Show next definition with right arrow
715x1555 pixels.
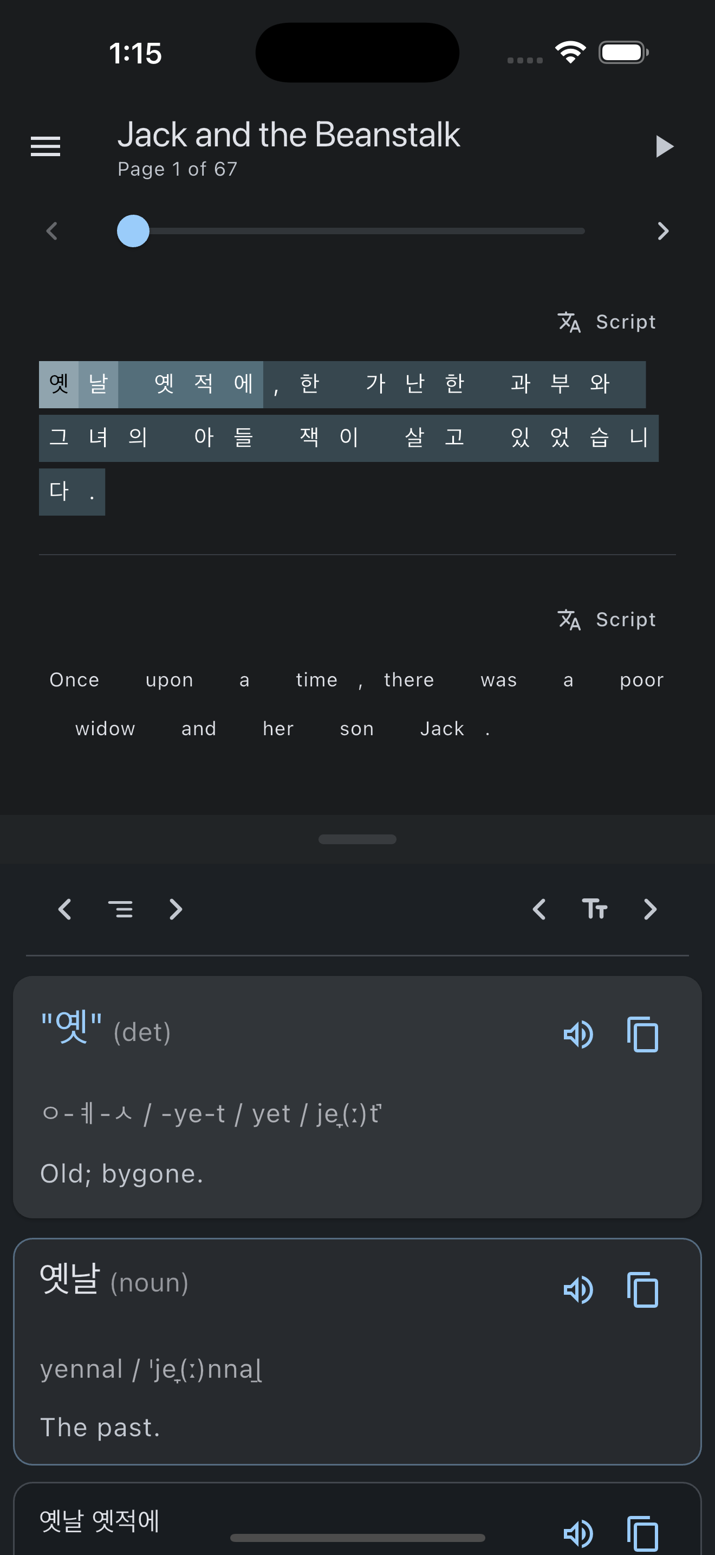click(x=175, y=909)
